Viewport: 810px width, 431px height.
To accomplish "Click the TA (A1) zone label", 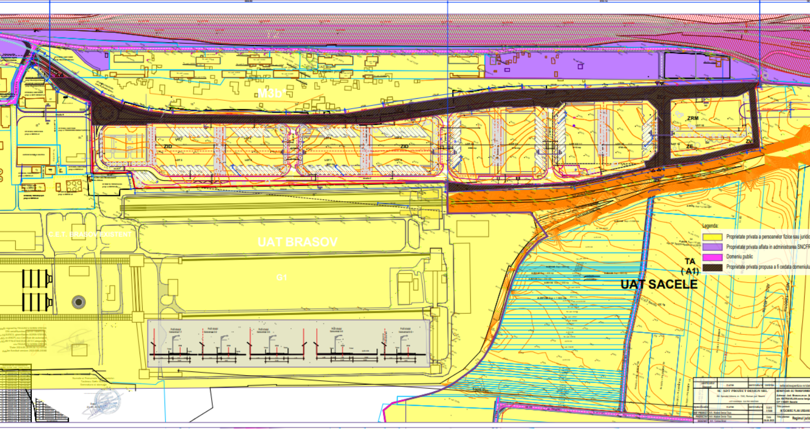I will pos(690,266).
